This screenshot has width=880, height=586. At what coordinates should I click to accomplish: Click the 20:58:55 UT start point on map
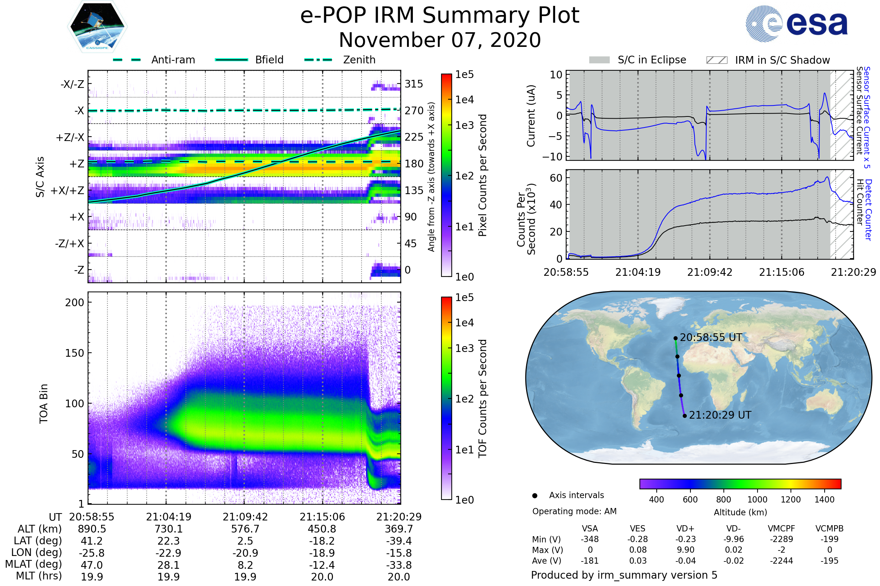tap(675, 338)
